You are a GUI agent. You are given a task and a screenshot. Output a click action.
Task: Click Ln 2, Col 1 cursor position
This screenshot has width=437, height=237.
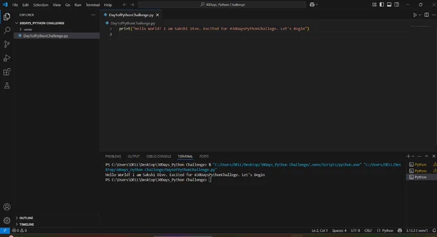coord(319,231)
